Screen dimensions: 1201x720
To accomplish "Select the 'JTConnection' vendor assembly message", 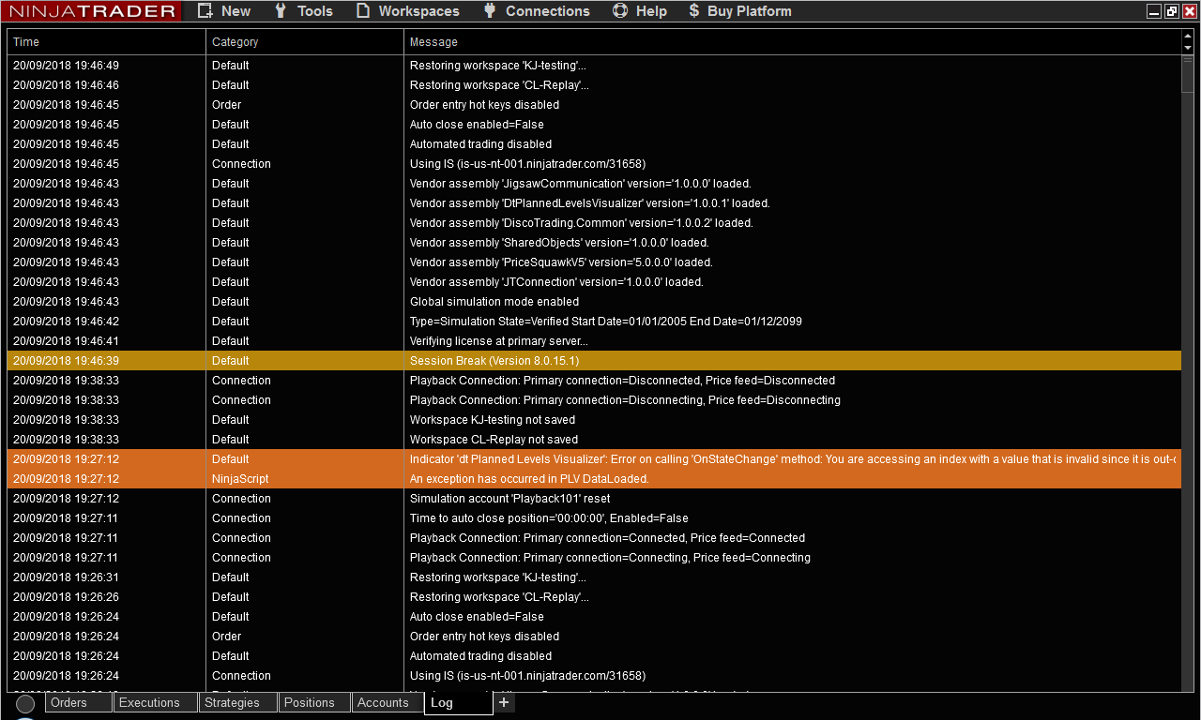I will coord(556,282).
